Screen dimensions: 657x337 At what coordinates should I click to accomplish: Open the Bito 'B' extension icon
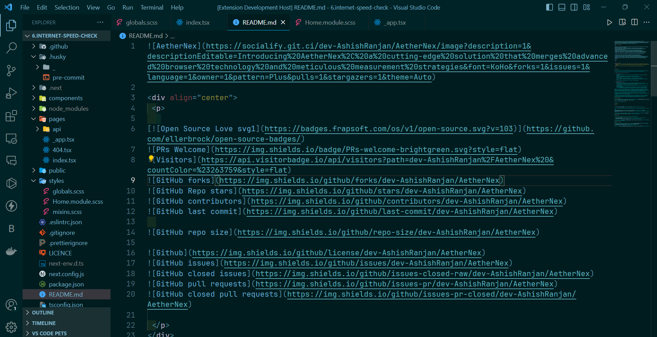pyautogui.click(x=11, y=228)
